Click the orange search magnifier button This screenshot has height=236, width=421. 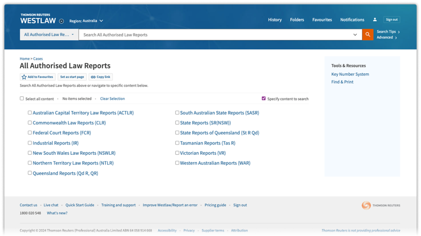(368, 34)
